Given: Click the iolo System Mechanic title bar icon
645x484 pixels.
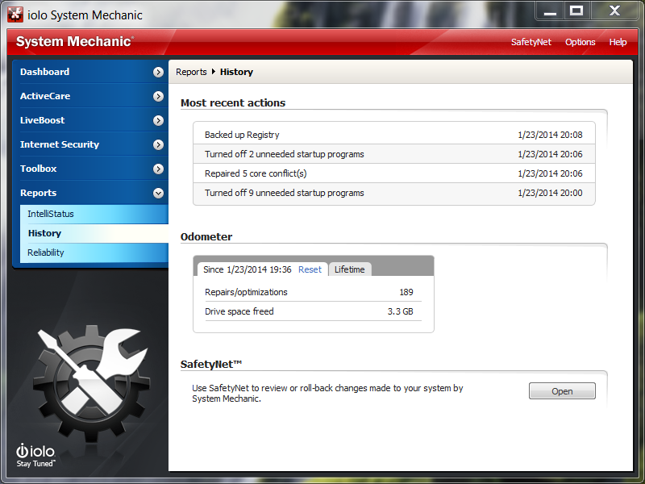Looking at the screenshot, I should click(15, 15).
